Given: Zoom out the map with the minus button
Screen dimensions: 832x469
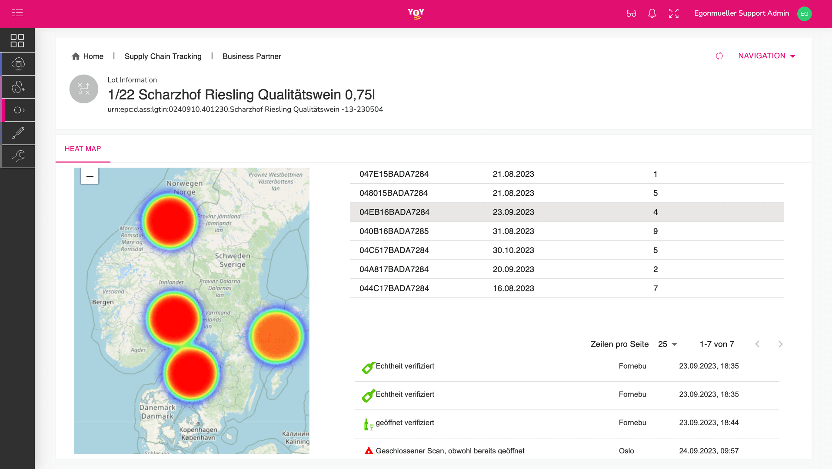Looking at the screenshot, I should (89, 176).
